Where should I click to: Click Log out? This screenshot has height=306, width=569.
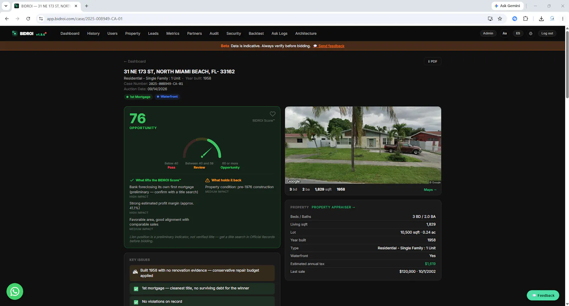pyautogui.click(x=547, y=33)
